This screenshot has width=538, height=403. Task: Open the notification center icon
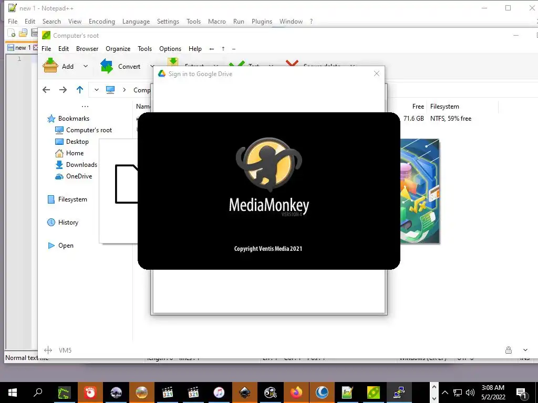pyautogui.click(x=522, y=393)
